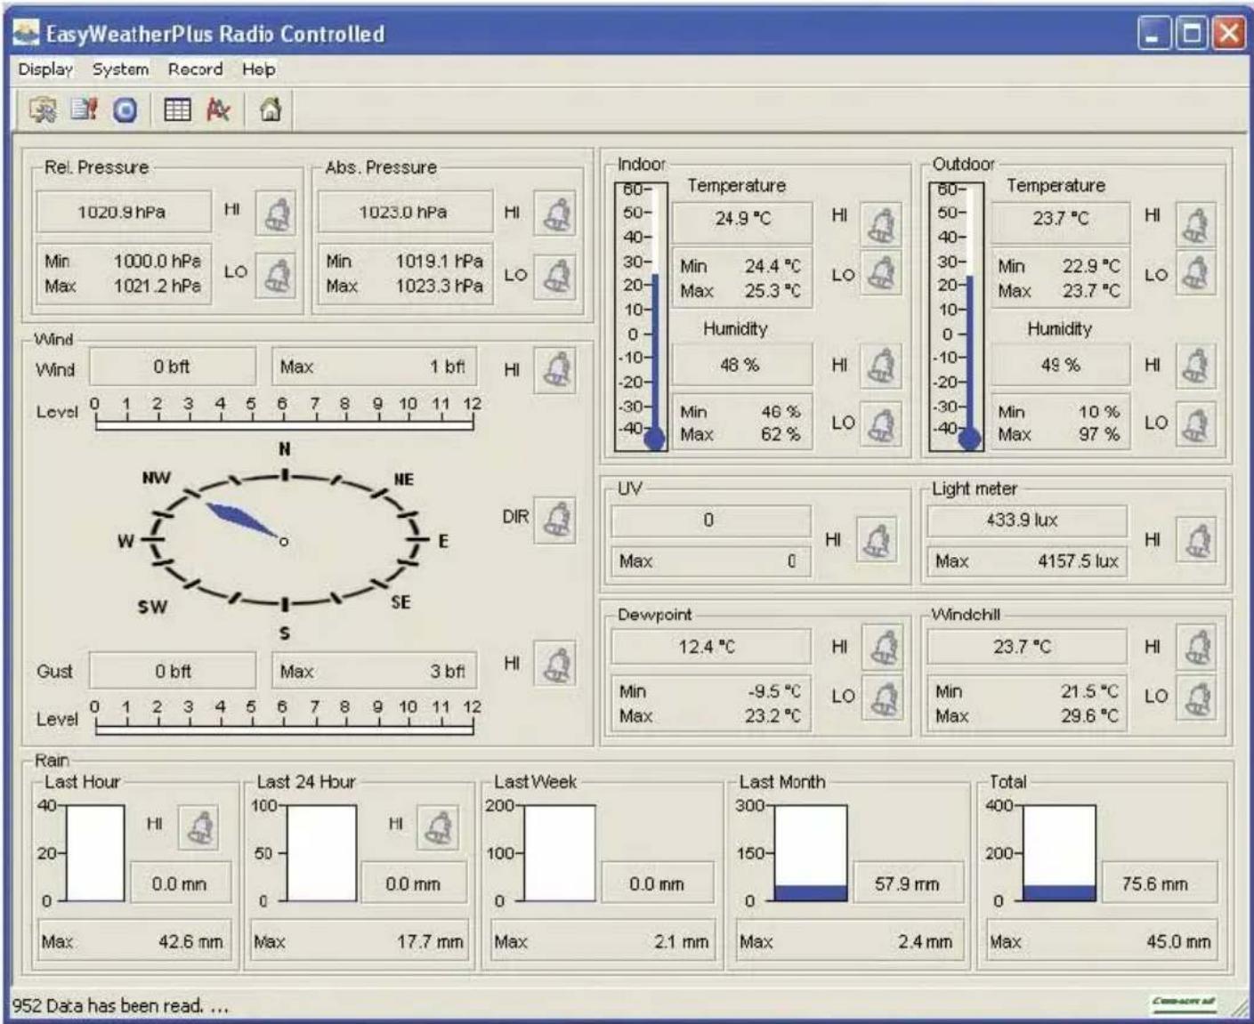The height and width of the screenshot is (1024, 1254).
Task: Click the Total rain bar chart
Action: [x=1059, y=853]
